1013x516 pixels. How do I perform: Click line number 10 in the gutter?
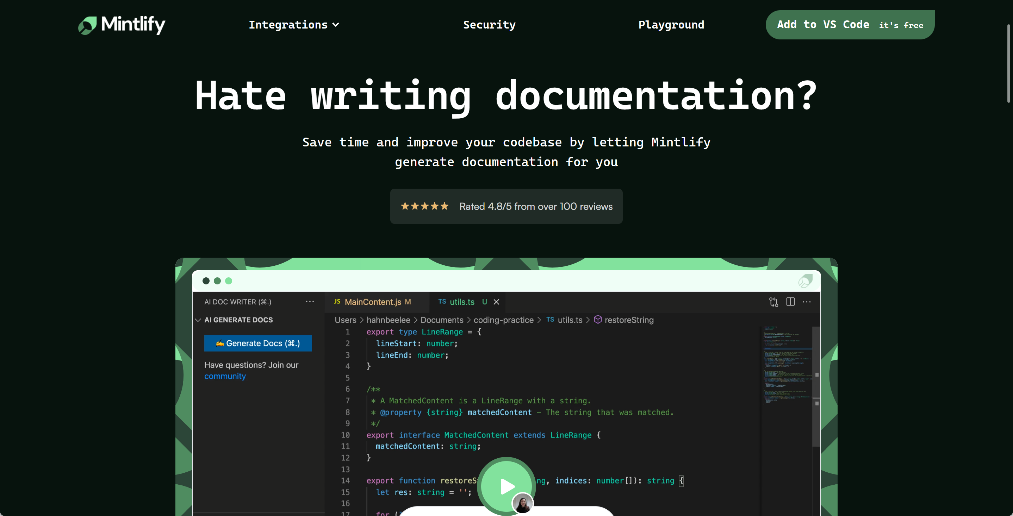pos(345,435)
